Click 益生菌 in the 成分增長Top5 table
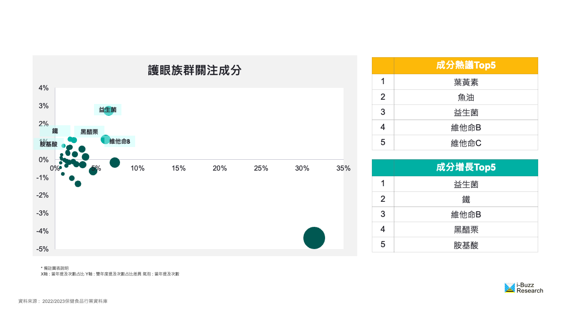This screenshot has width=567, height=319. tap(465, 184)
